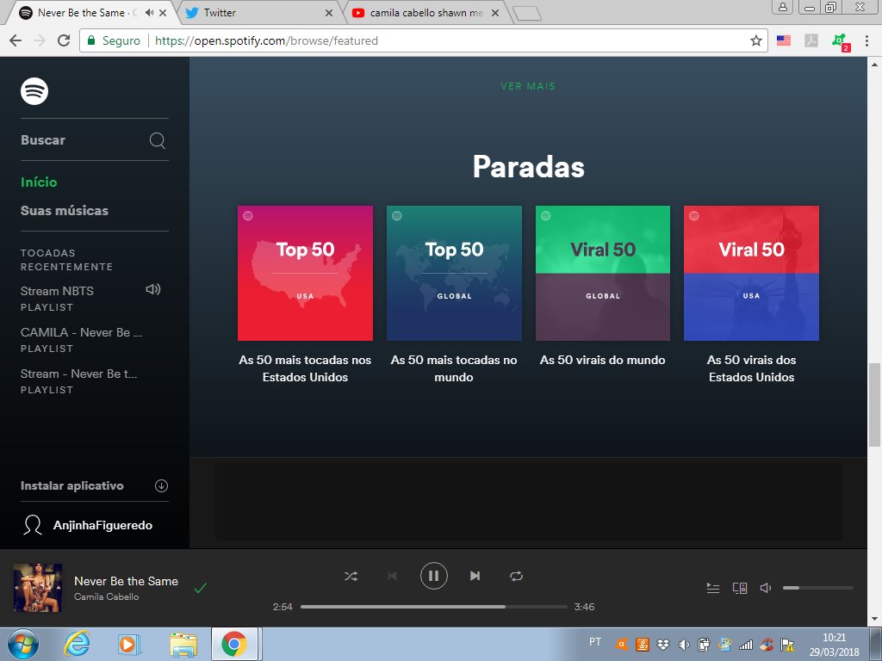
Task: Open the Viral 50 Global playlist cover
Action: pos(602,273)
